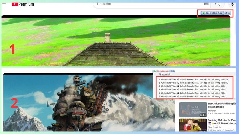The width and height of the screenshot is (239, 134).
Task: Click the red-text Tải video này above download list
Action: (161, 71)
